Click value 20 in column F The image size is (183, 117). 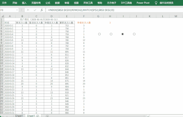tap(84, 84)
